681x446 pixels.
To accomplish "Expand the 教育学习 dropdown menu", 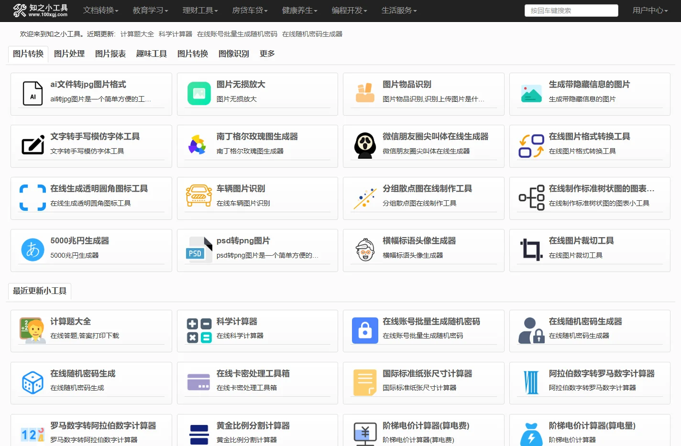I will [x=150, y=11].
